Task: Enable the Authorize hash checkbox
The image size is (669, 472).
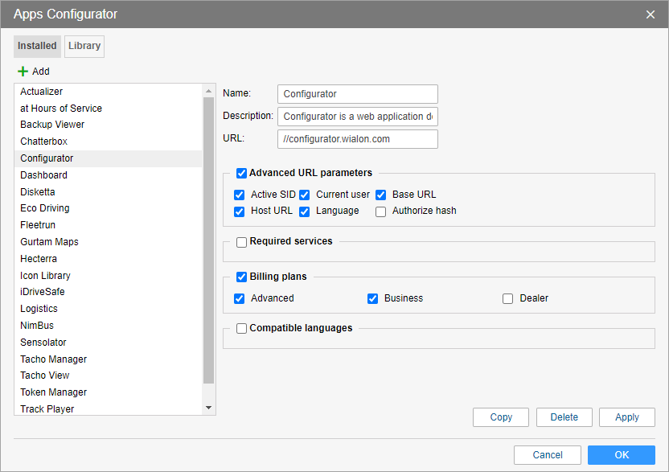Action: tap(380, 211)
